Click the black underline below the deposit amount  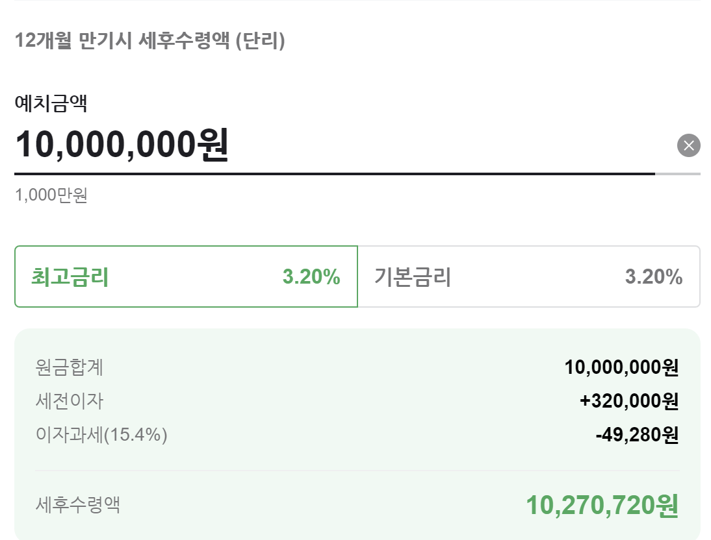click(x=335, y=173)
